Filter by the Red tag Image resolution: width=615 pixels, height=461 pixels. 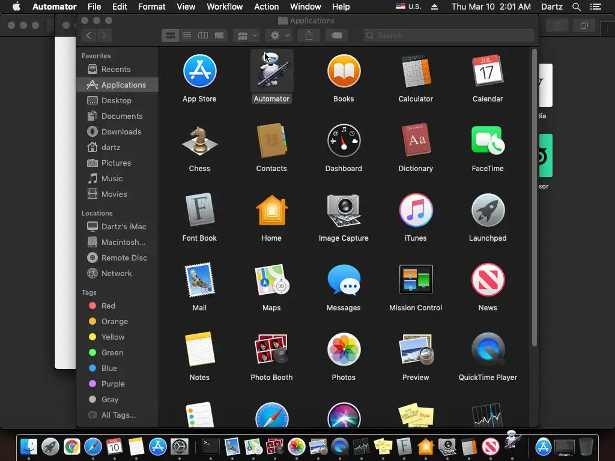coord(117,306)
